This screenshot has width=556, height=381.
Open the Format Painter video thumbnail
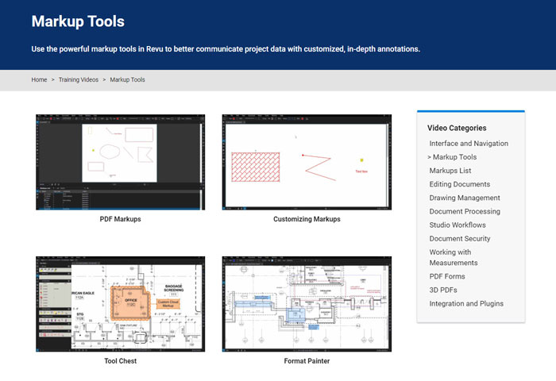(x=307, y=304)
